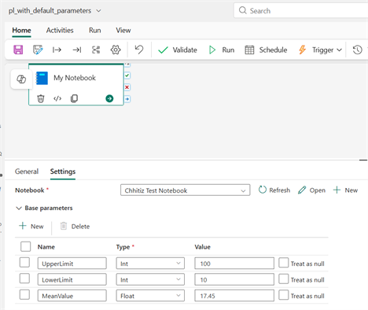Click the On fail red X connector
368x310 pixels.
click(x=127, y=87)
